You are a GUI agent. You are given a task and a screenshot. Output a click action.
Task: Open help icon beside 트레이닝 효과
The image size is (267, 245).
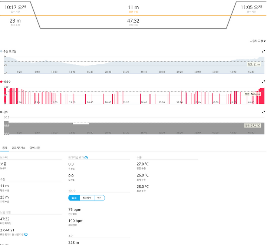(x=86, y=158)
